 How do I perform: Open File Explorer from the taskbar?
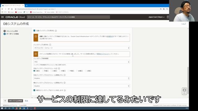click(20, 108)
